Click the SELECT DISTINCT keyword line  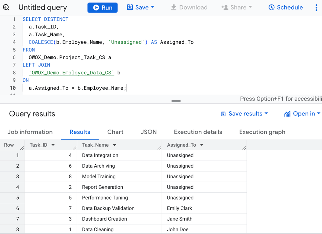click(45, 19)
